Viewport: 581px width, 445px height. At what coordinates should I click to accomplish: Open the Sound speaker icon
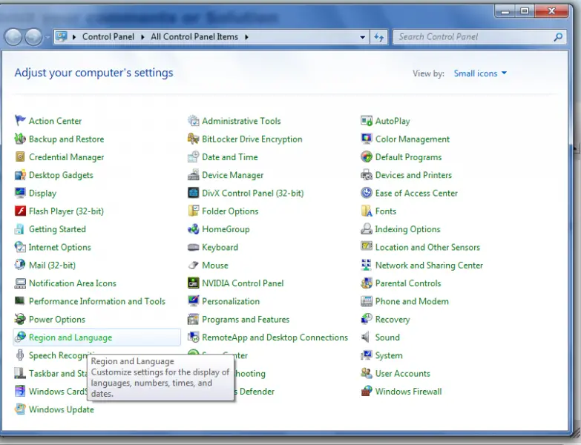coord(366,337)
